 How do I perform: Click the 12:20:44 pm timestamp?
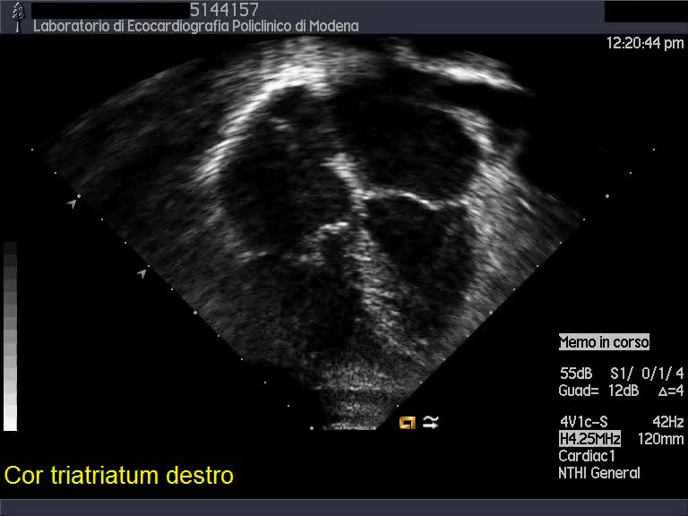coord(644,42)
